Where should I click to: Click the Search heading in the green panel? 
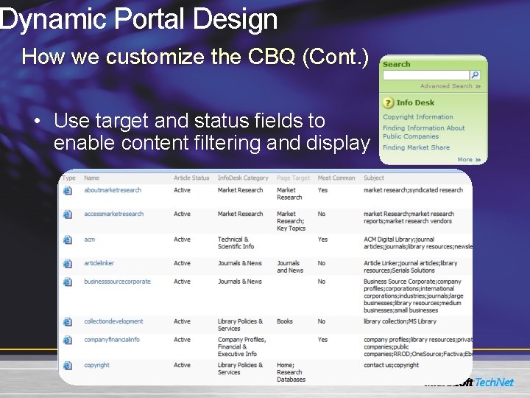pyautogui.click(x=397, y=64)
